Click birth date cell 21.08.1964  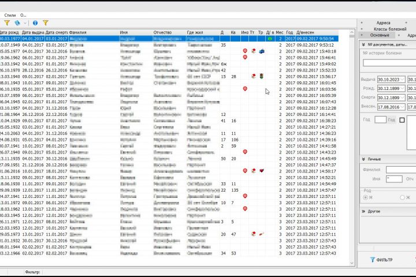pyautogui.click(x=10, y=114)
